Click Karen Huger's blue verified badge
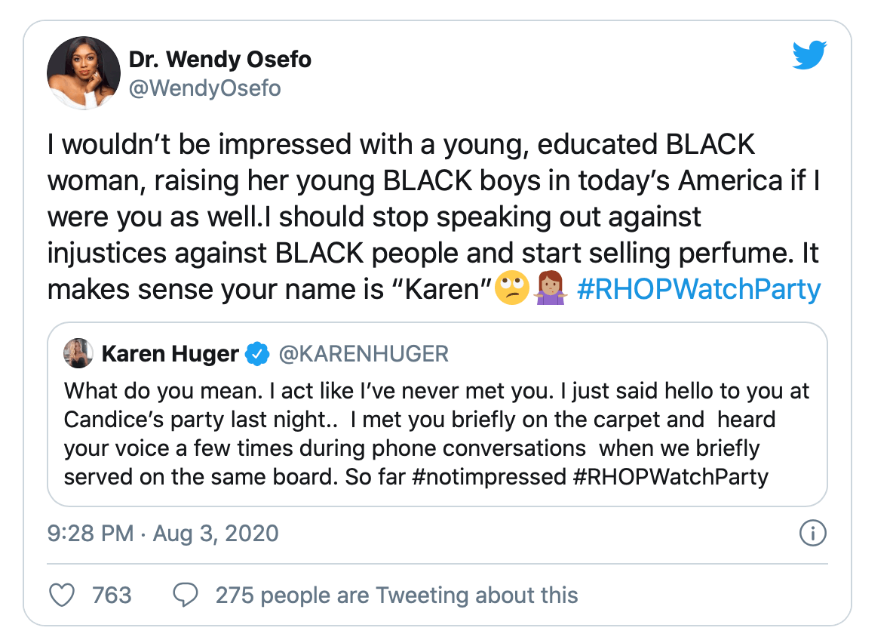 click(x=259, y=352)
